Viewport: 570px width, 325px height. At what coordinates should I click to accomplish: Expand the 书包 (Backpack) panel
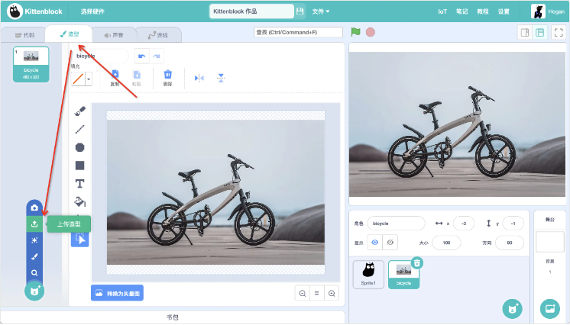pos(172,317)
